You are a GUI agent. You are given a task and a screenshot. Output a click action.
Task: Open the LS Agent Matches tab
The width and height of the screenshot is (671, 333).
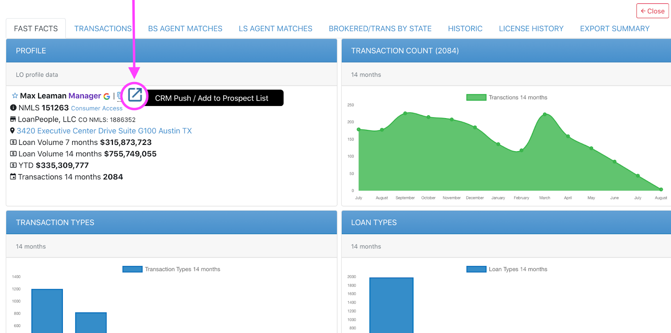click(276, 28)
